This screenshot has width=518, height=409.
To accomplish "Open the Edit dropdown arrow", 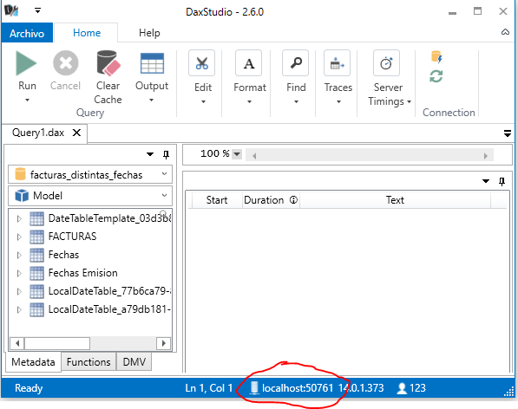I will [204, 102].
